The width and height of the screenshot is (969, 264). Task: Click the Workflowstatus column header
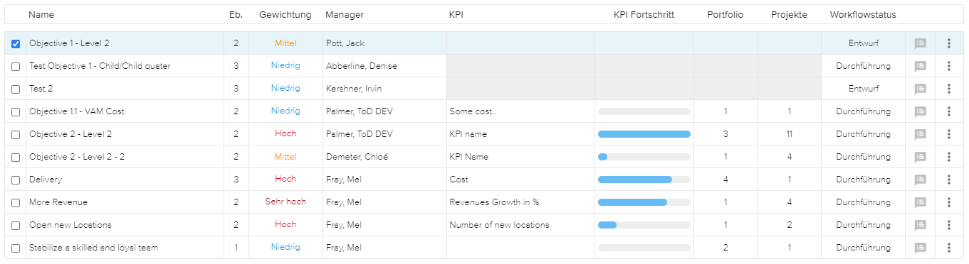pos(863,14)
